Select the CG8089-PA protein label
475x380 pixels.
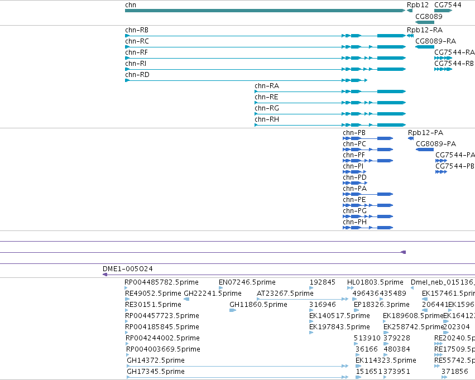436,144
